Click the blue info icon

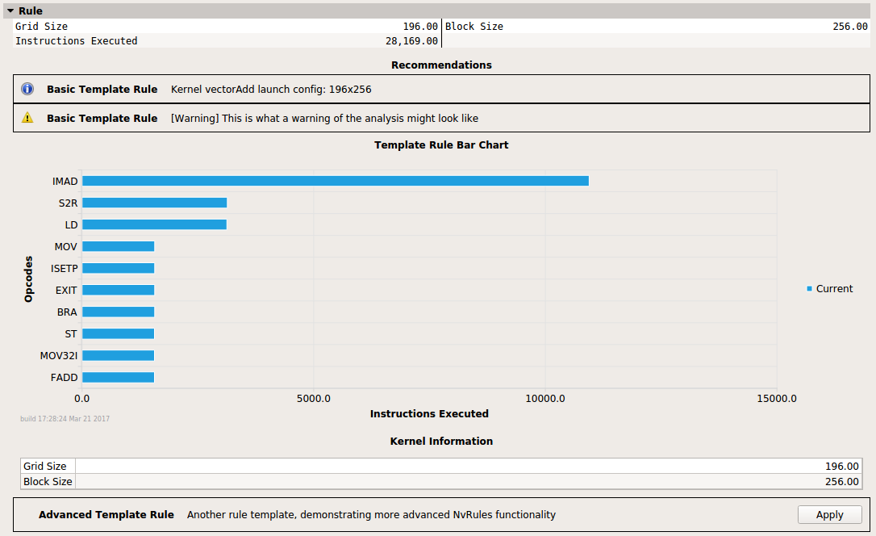click(27, 89)
